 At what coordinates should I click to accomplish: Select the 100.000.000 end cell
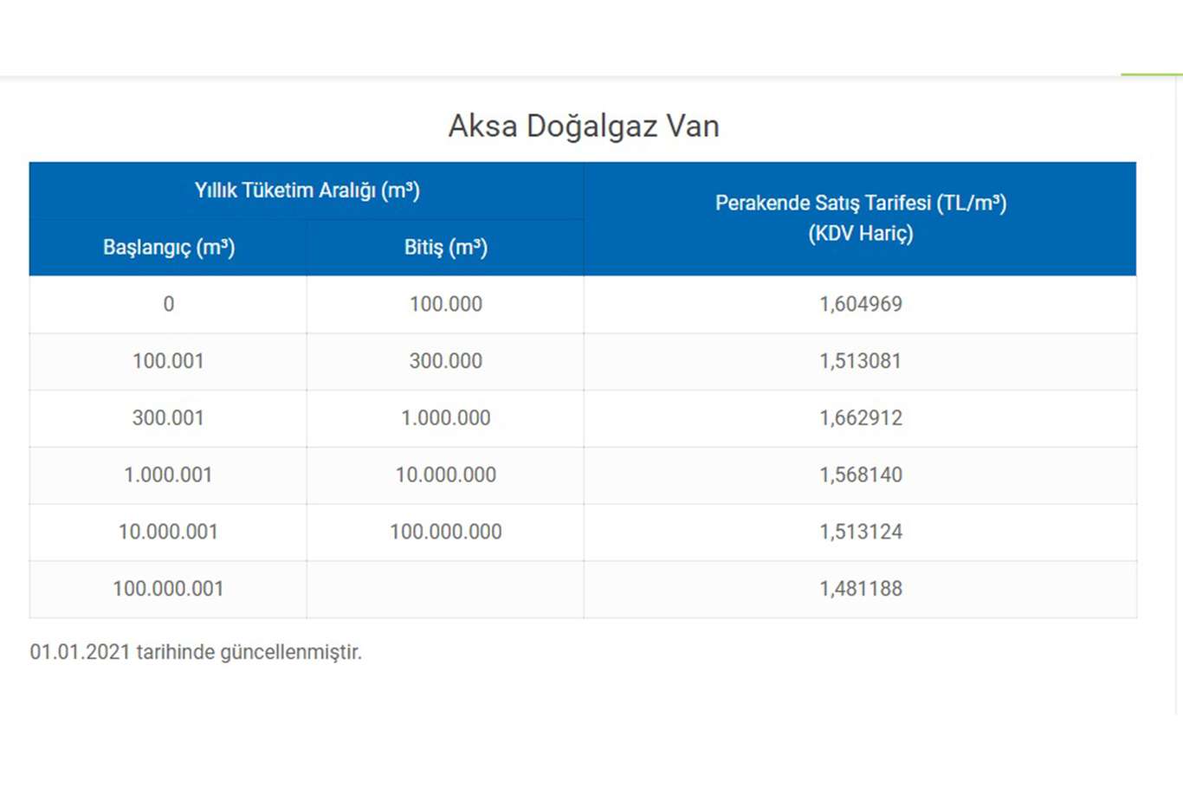pos(445,533)
